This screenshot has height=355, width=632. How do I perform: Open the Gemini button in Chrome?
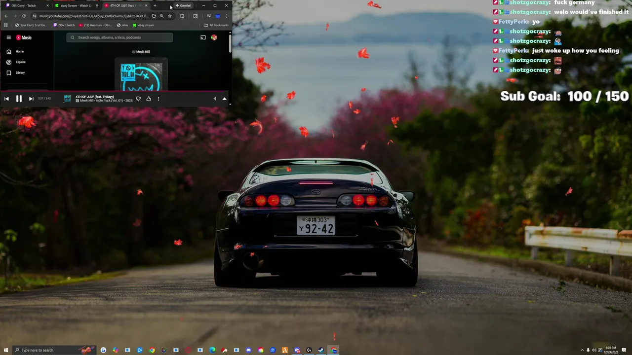pyautogui.click(x=184, y=5)
